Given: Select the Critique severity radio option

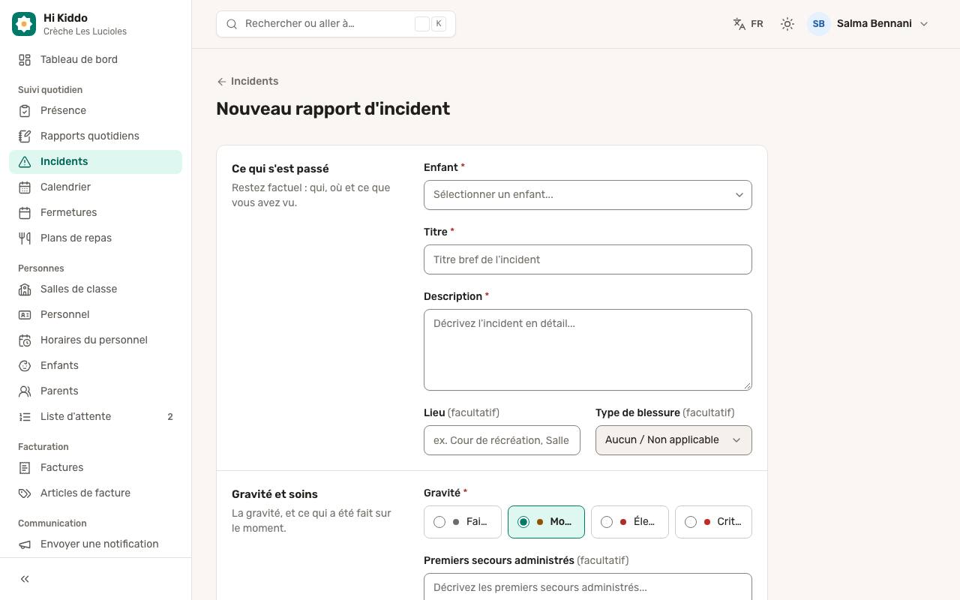Looking at the screenshot, I should point(713,522).
